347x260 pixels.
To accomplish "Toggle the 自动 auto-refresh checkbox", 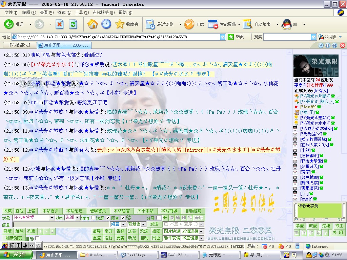I will click(x=37, y=238).
